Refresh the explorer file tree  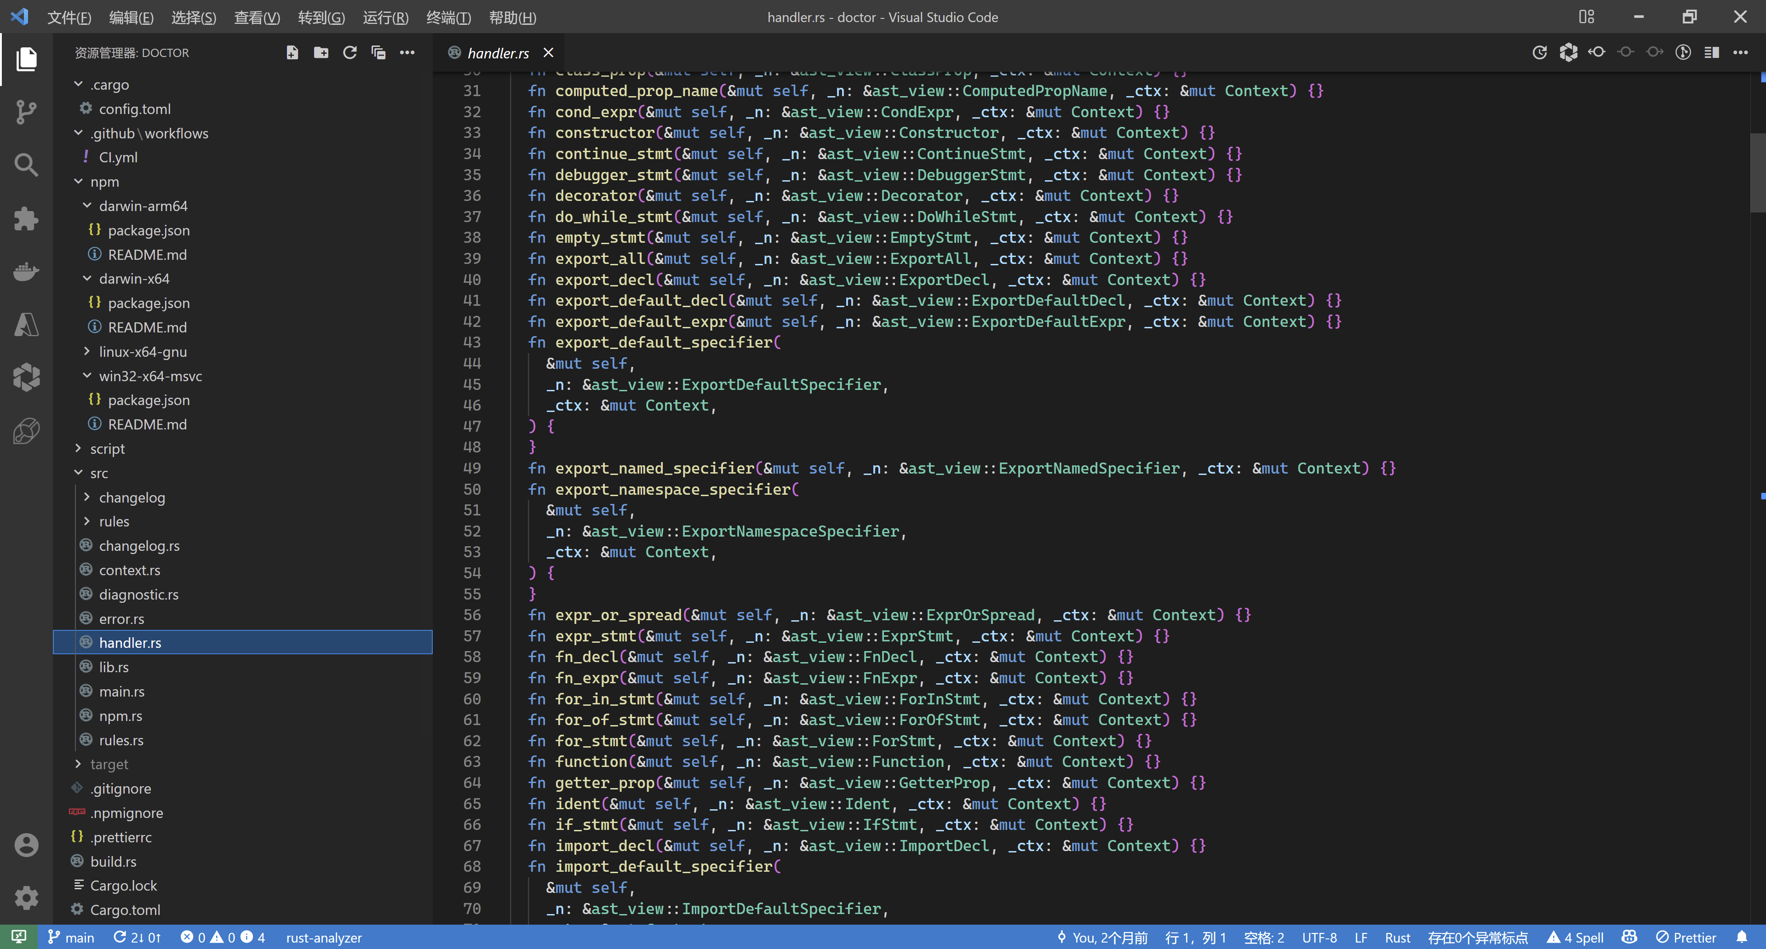(350, 53)
